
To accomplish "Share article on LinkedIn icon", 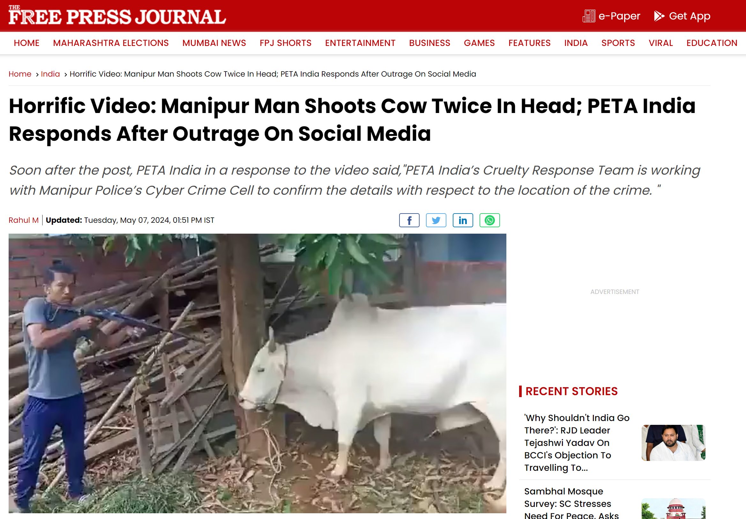I will 463,220.
